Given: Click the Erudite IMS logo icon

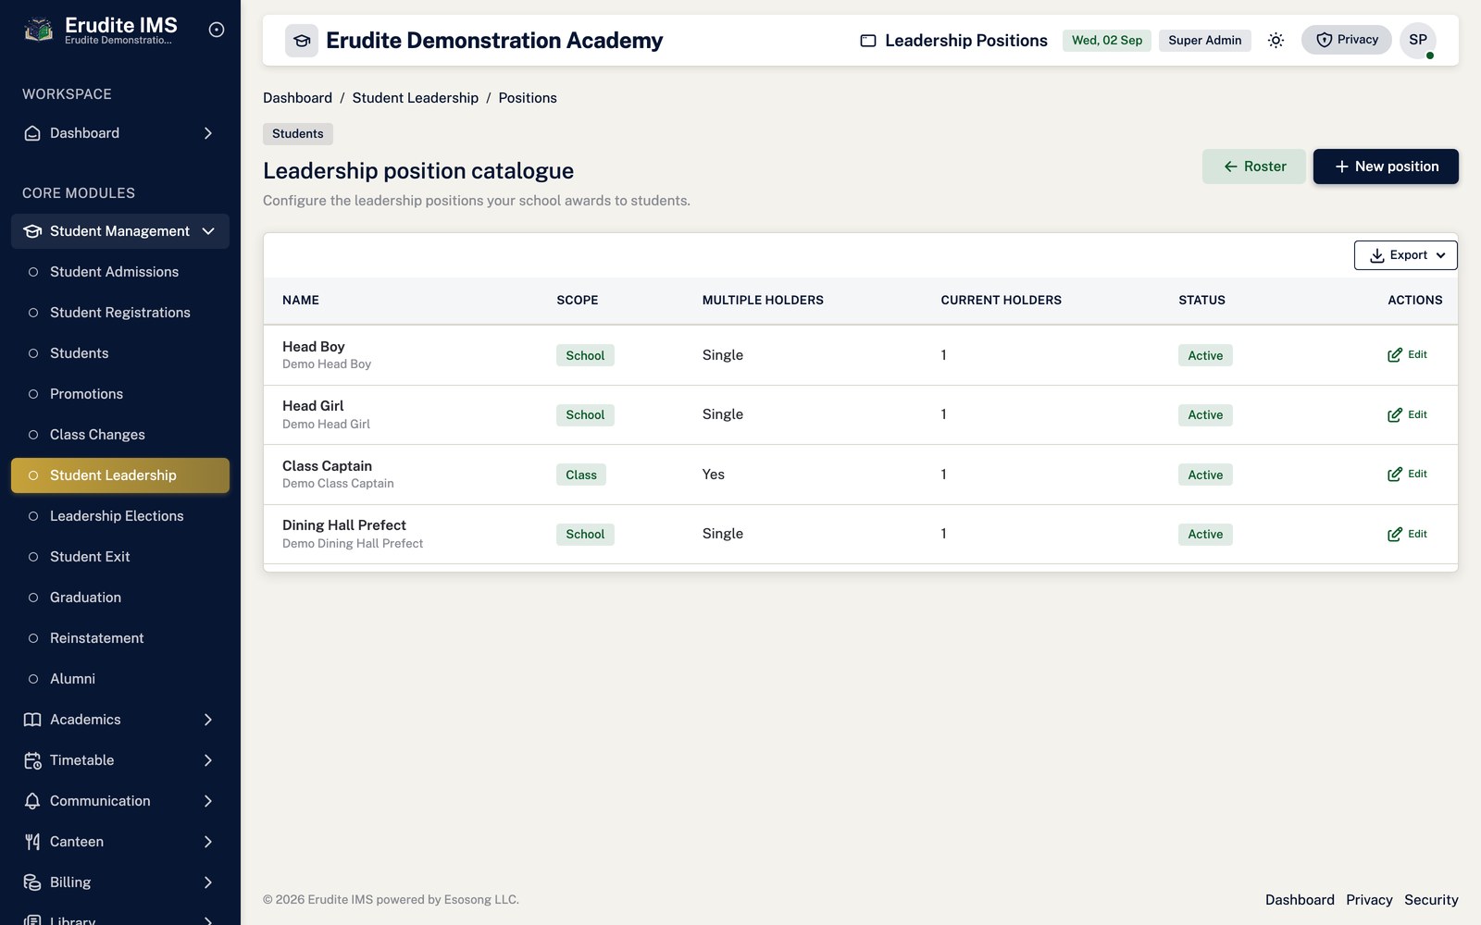Looking at the screenshot, I should point(38,31).
